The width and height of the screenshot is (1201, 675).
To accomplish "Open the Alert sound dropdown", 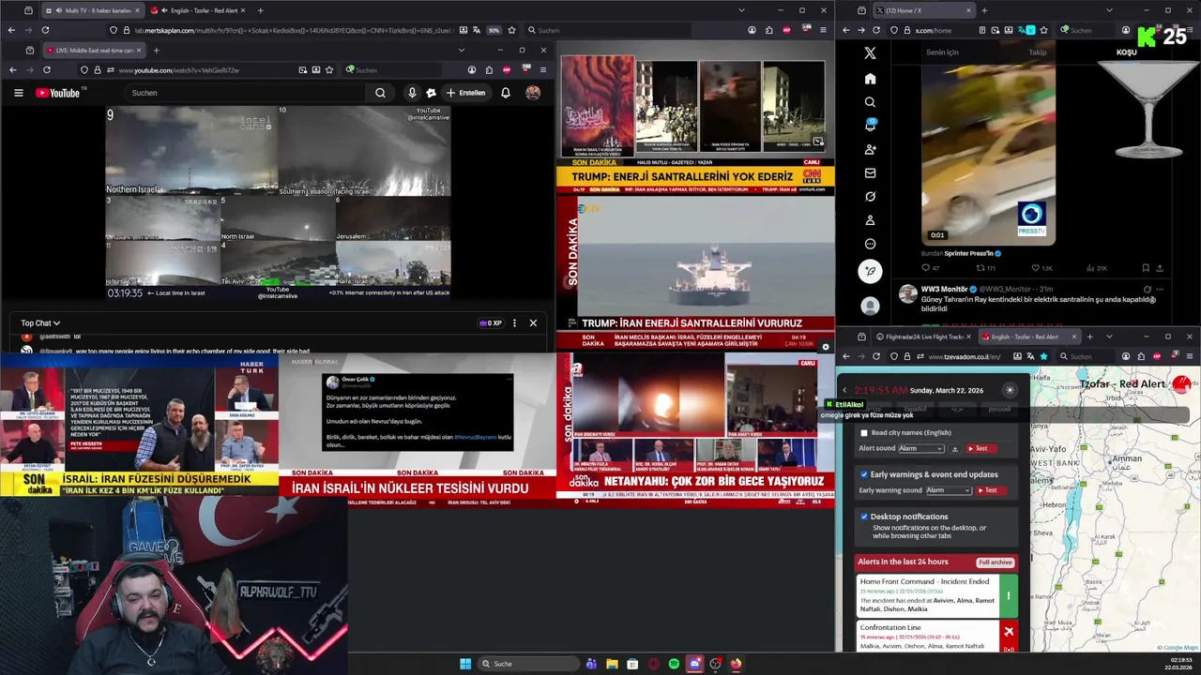I will pyautogui.click(x=921, y=448).
